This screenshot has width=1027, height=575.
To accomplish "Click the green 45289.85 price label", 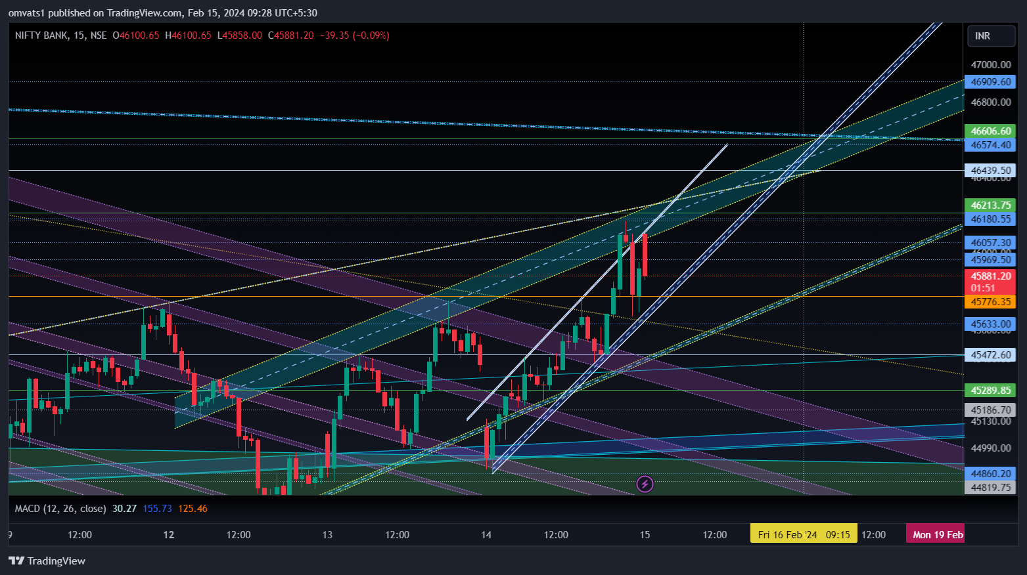I will tap(990, 391).
